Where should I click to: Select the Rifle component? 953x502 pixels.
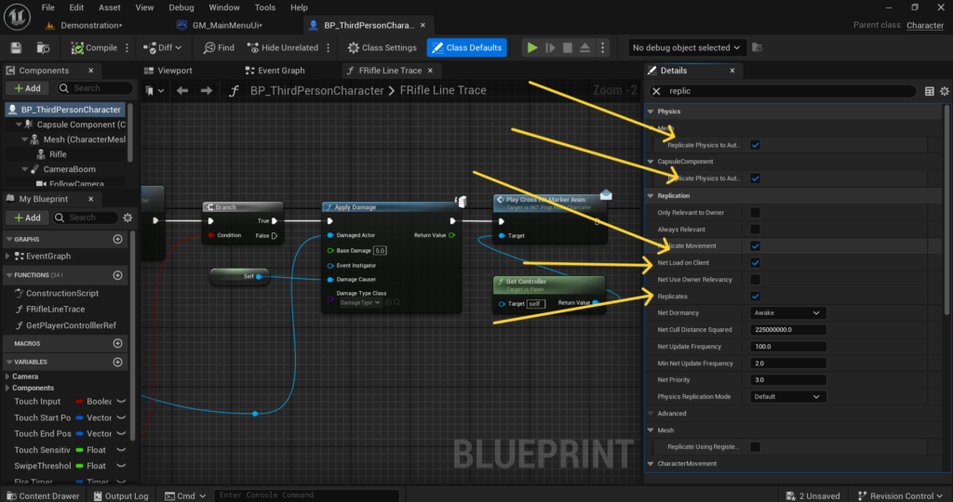coord(58,154)
